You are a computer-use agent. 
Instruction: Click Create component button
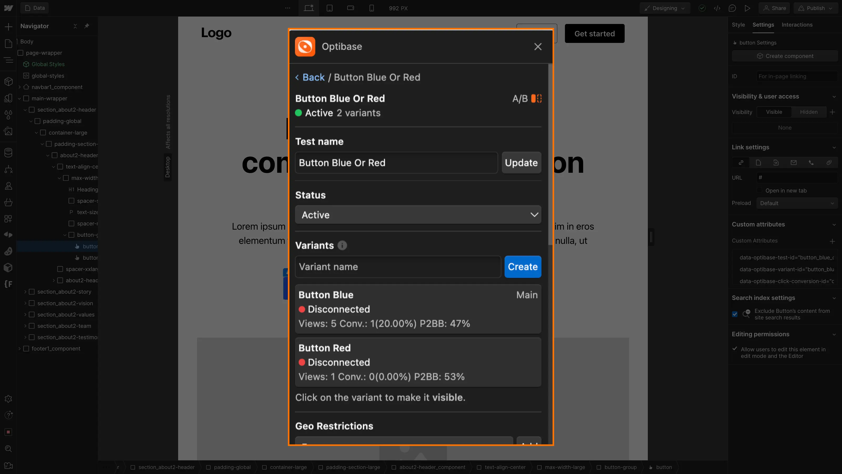tap(785, 56)
